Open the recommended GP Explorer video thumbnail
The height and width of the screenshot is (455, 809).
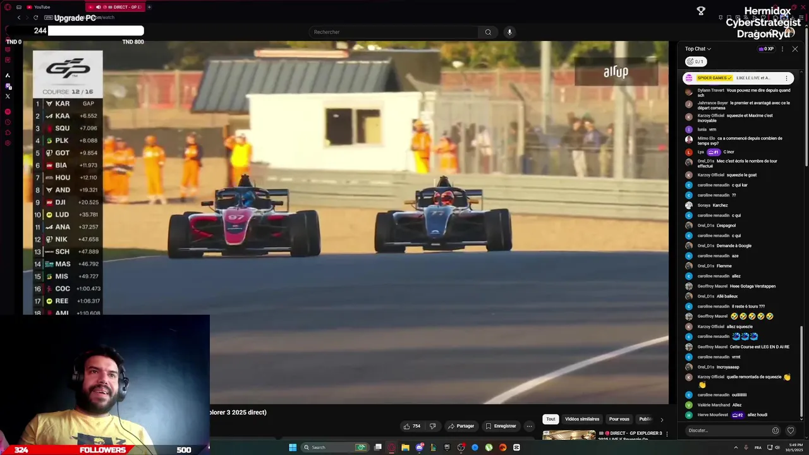(569, 435)
